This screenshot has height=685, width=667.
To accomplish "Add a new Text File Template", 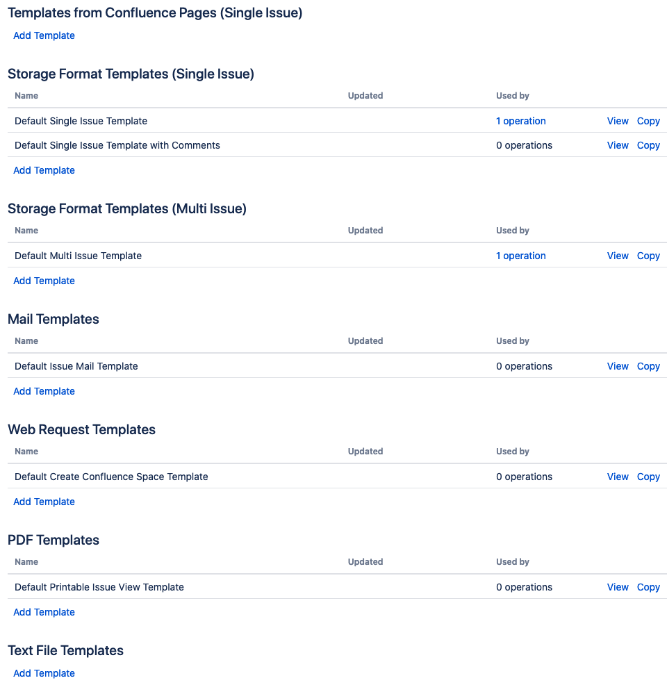I will point(44,673).
